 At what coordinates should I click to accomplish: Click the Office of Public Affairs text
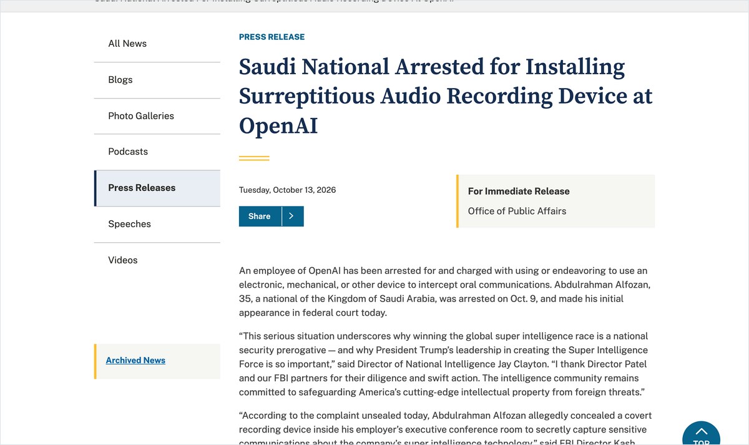point(517,211)
